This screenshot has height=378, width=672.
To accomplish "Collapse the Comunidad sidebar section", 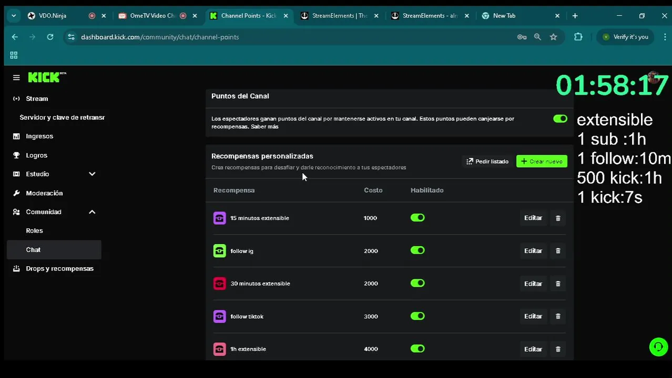I will 92,212.
